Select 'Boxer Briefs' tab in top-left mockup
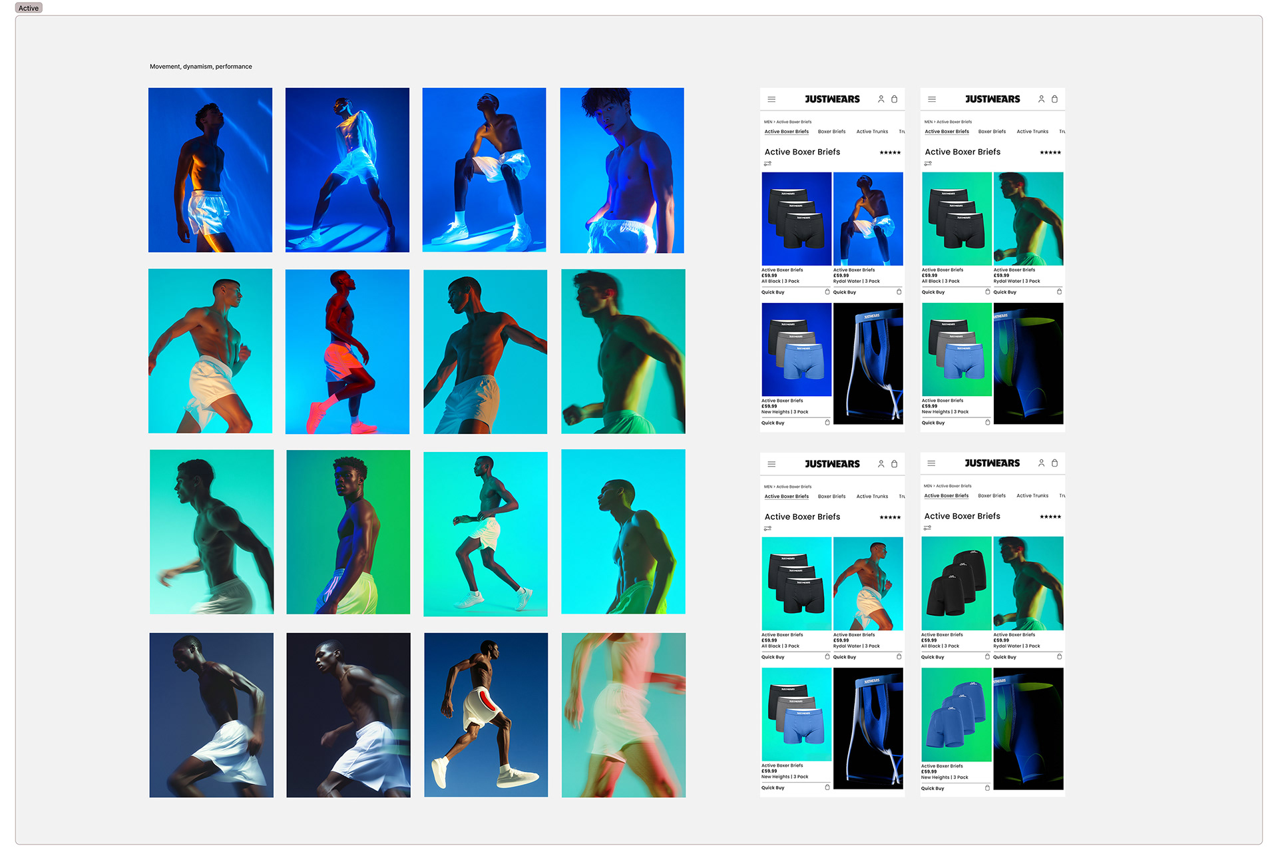Screen dimensions: 1278x860 point(831,132)
